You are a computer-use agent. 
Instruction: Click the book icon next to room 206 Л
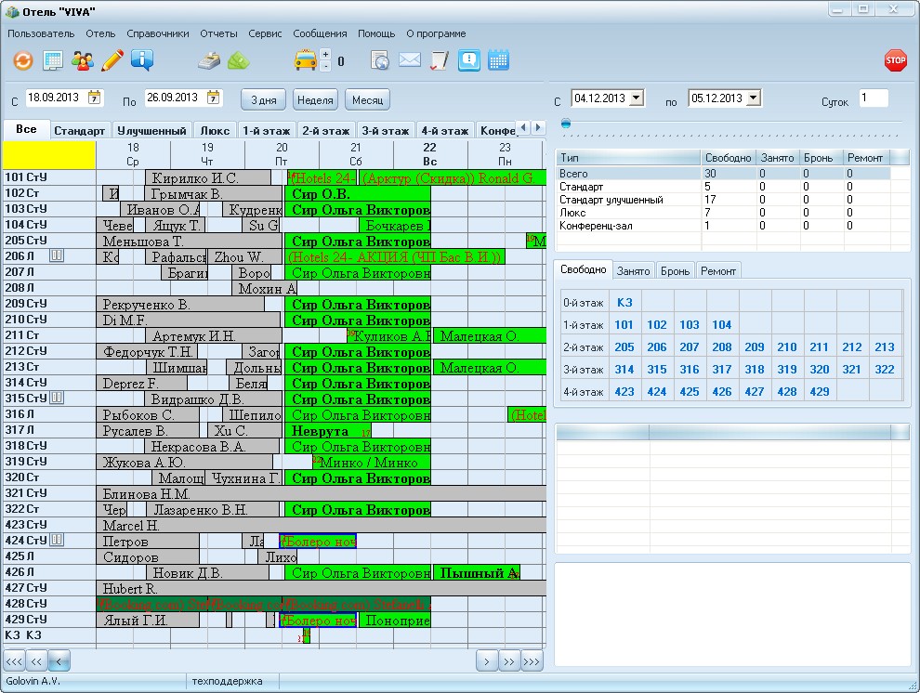point(57,255)
